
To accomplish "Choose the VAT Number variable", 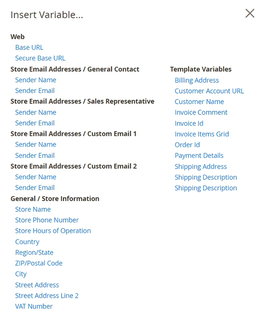I will (34, 306).
